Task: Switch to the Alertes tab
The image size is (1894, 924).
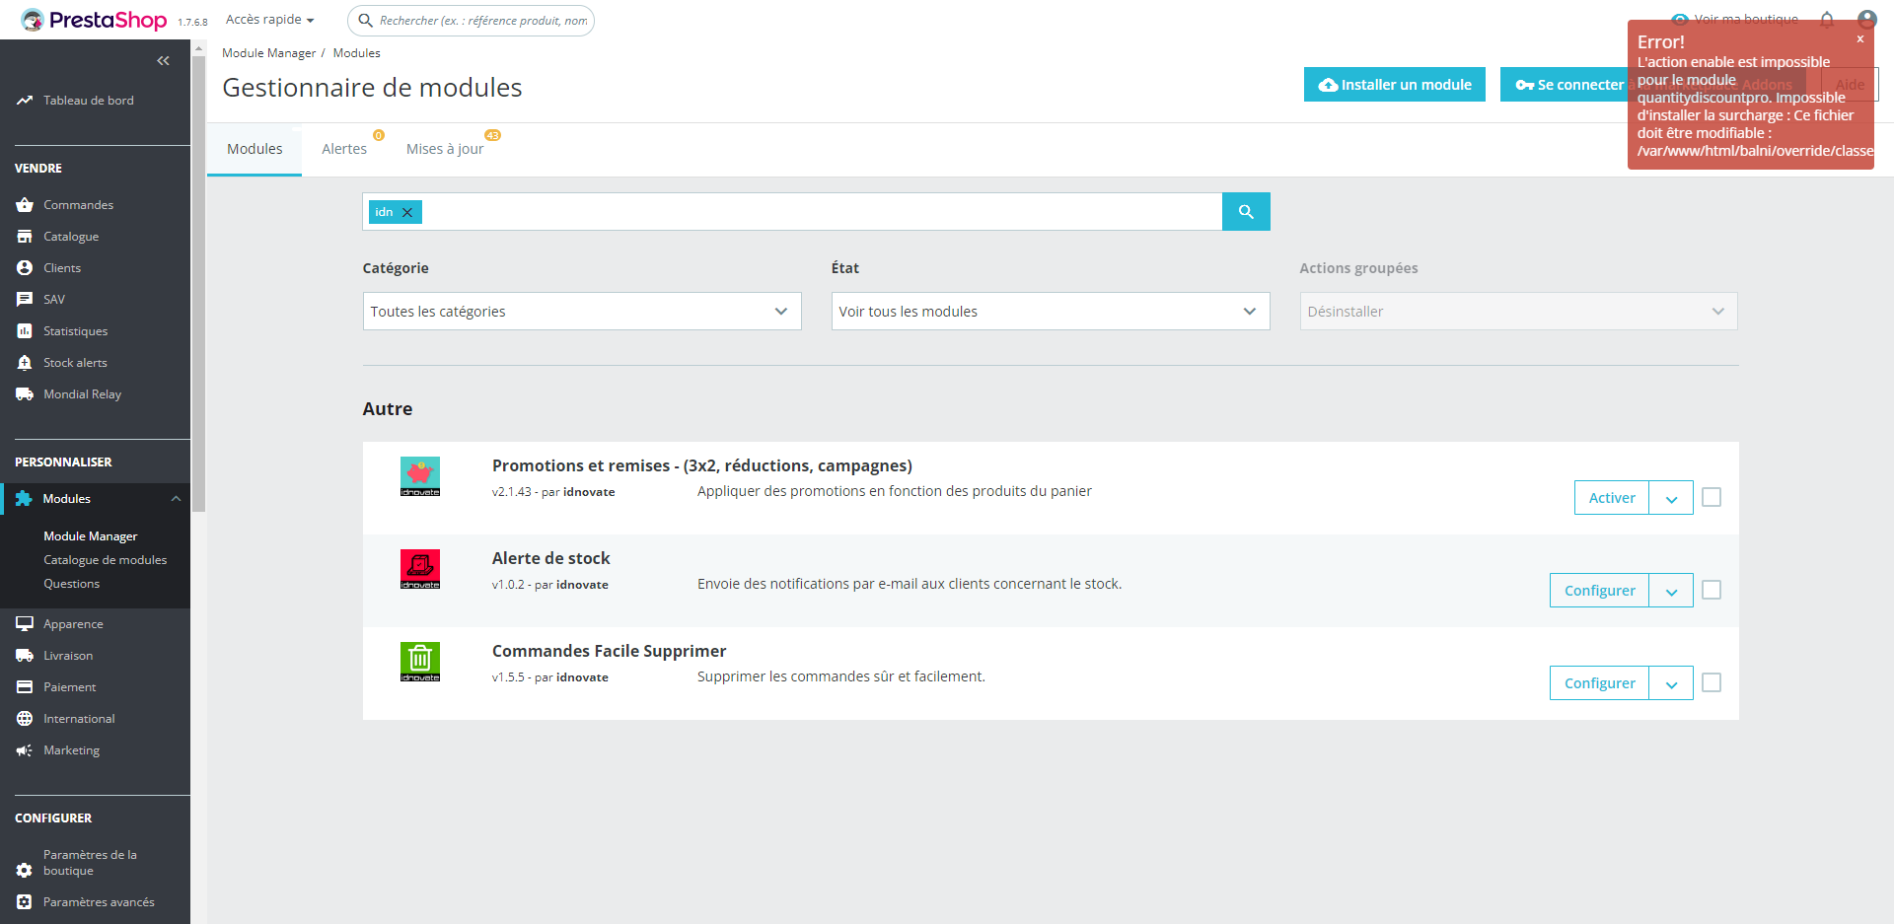Action: [x=344, y=149]
